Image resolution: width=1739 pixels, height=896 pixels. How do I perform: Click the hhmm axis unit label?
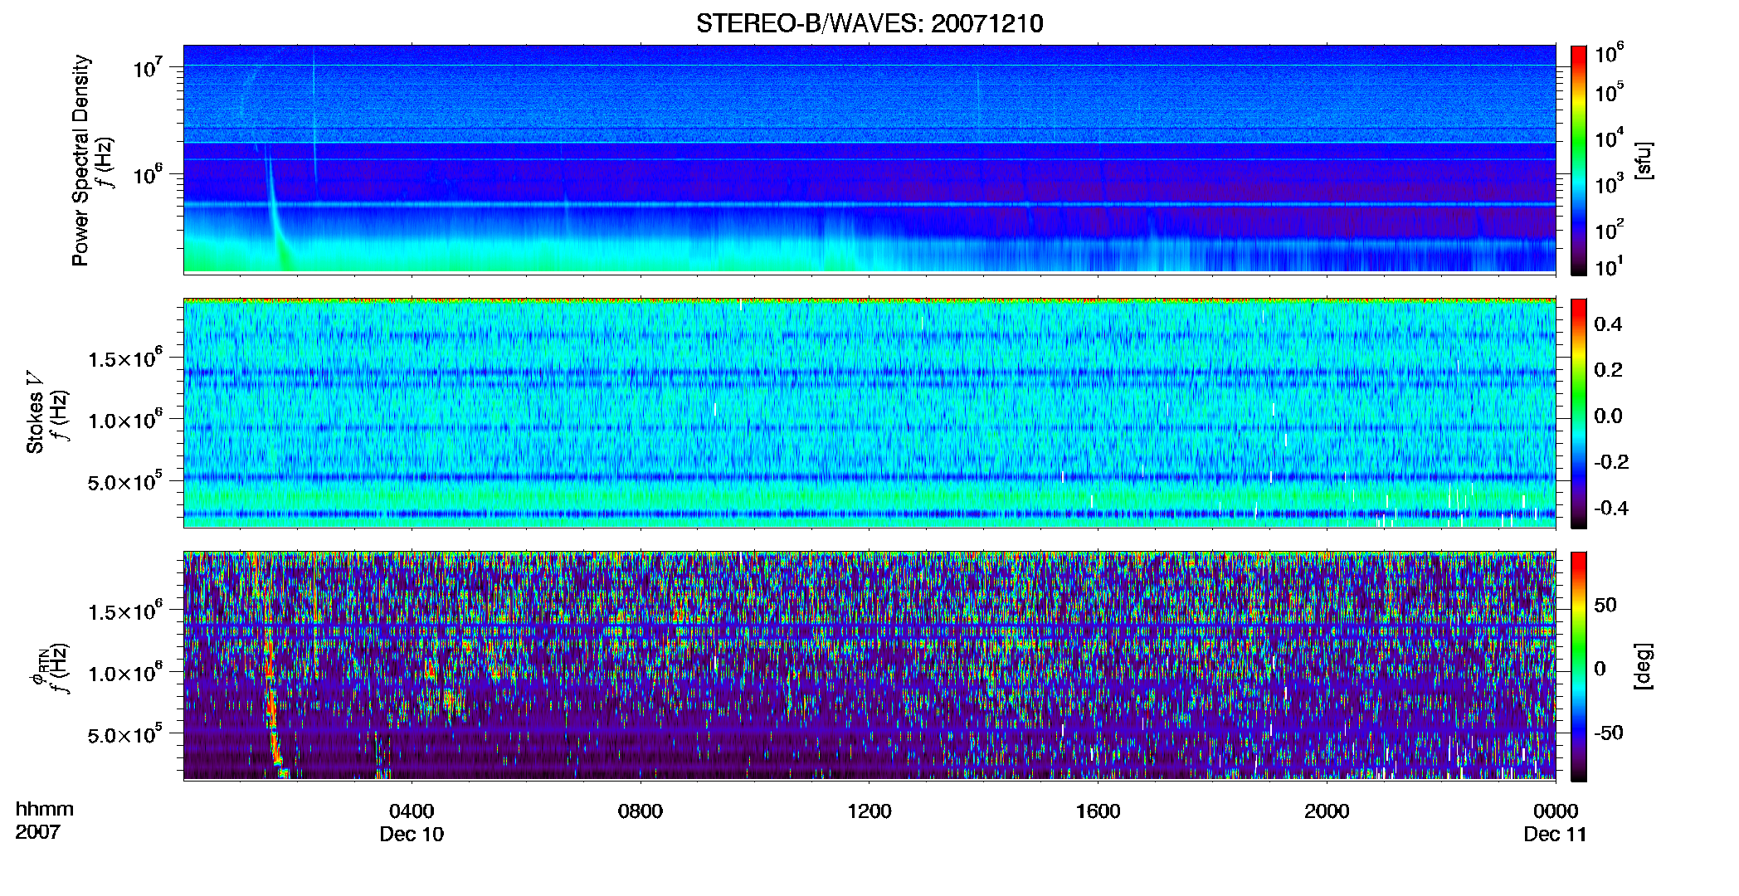point(45,809)
